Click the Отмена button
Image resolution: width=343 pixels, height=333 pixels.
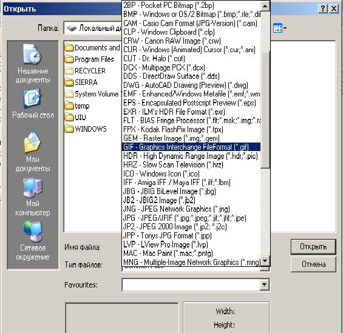313,264
